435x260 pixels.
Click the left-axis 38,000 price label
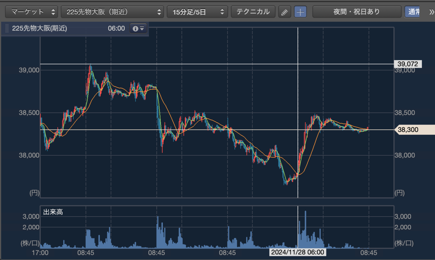pos(29,155)
